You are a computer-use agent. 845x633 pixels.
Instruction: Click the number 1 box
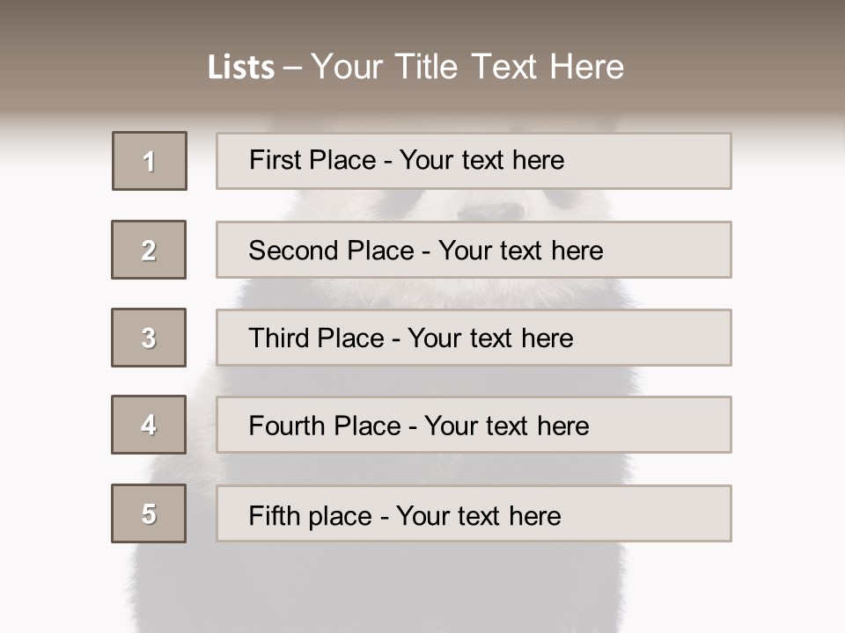click(x=150, y=161)
